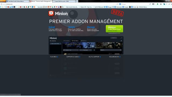
Task: Open the Webmaster bookmark
Action: 118,7
